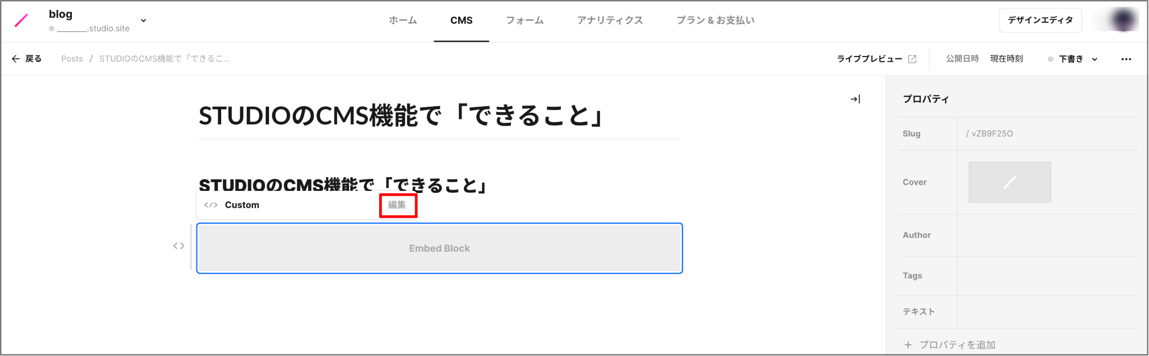This screenshot has height=356, width=1149.
Task: Click the blog project name
Action: click(61, 14)
